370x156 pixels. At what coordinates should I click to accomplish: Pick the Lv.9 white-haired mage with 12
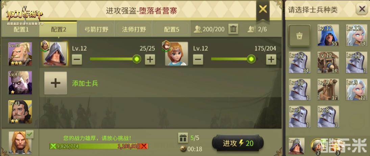coord(356,89)
